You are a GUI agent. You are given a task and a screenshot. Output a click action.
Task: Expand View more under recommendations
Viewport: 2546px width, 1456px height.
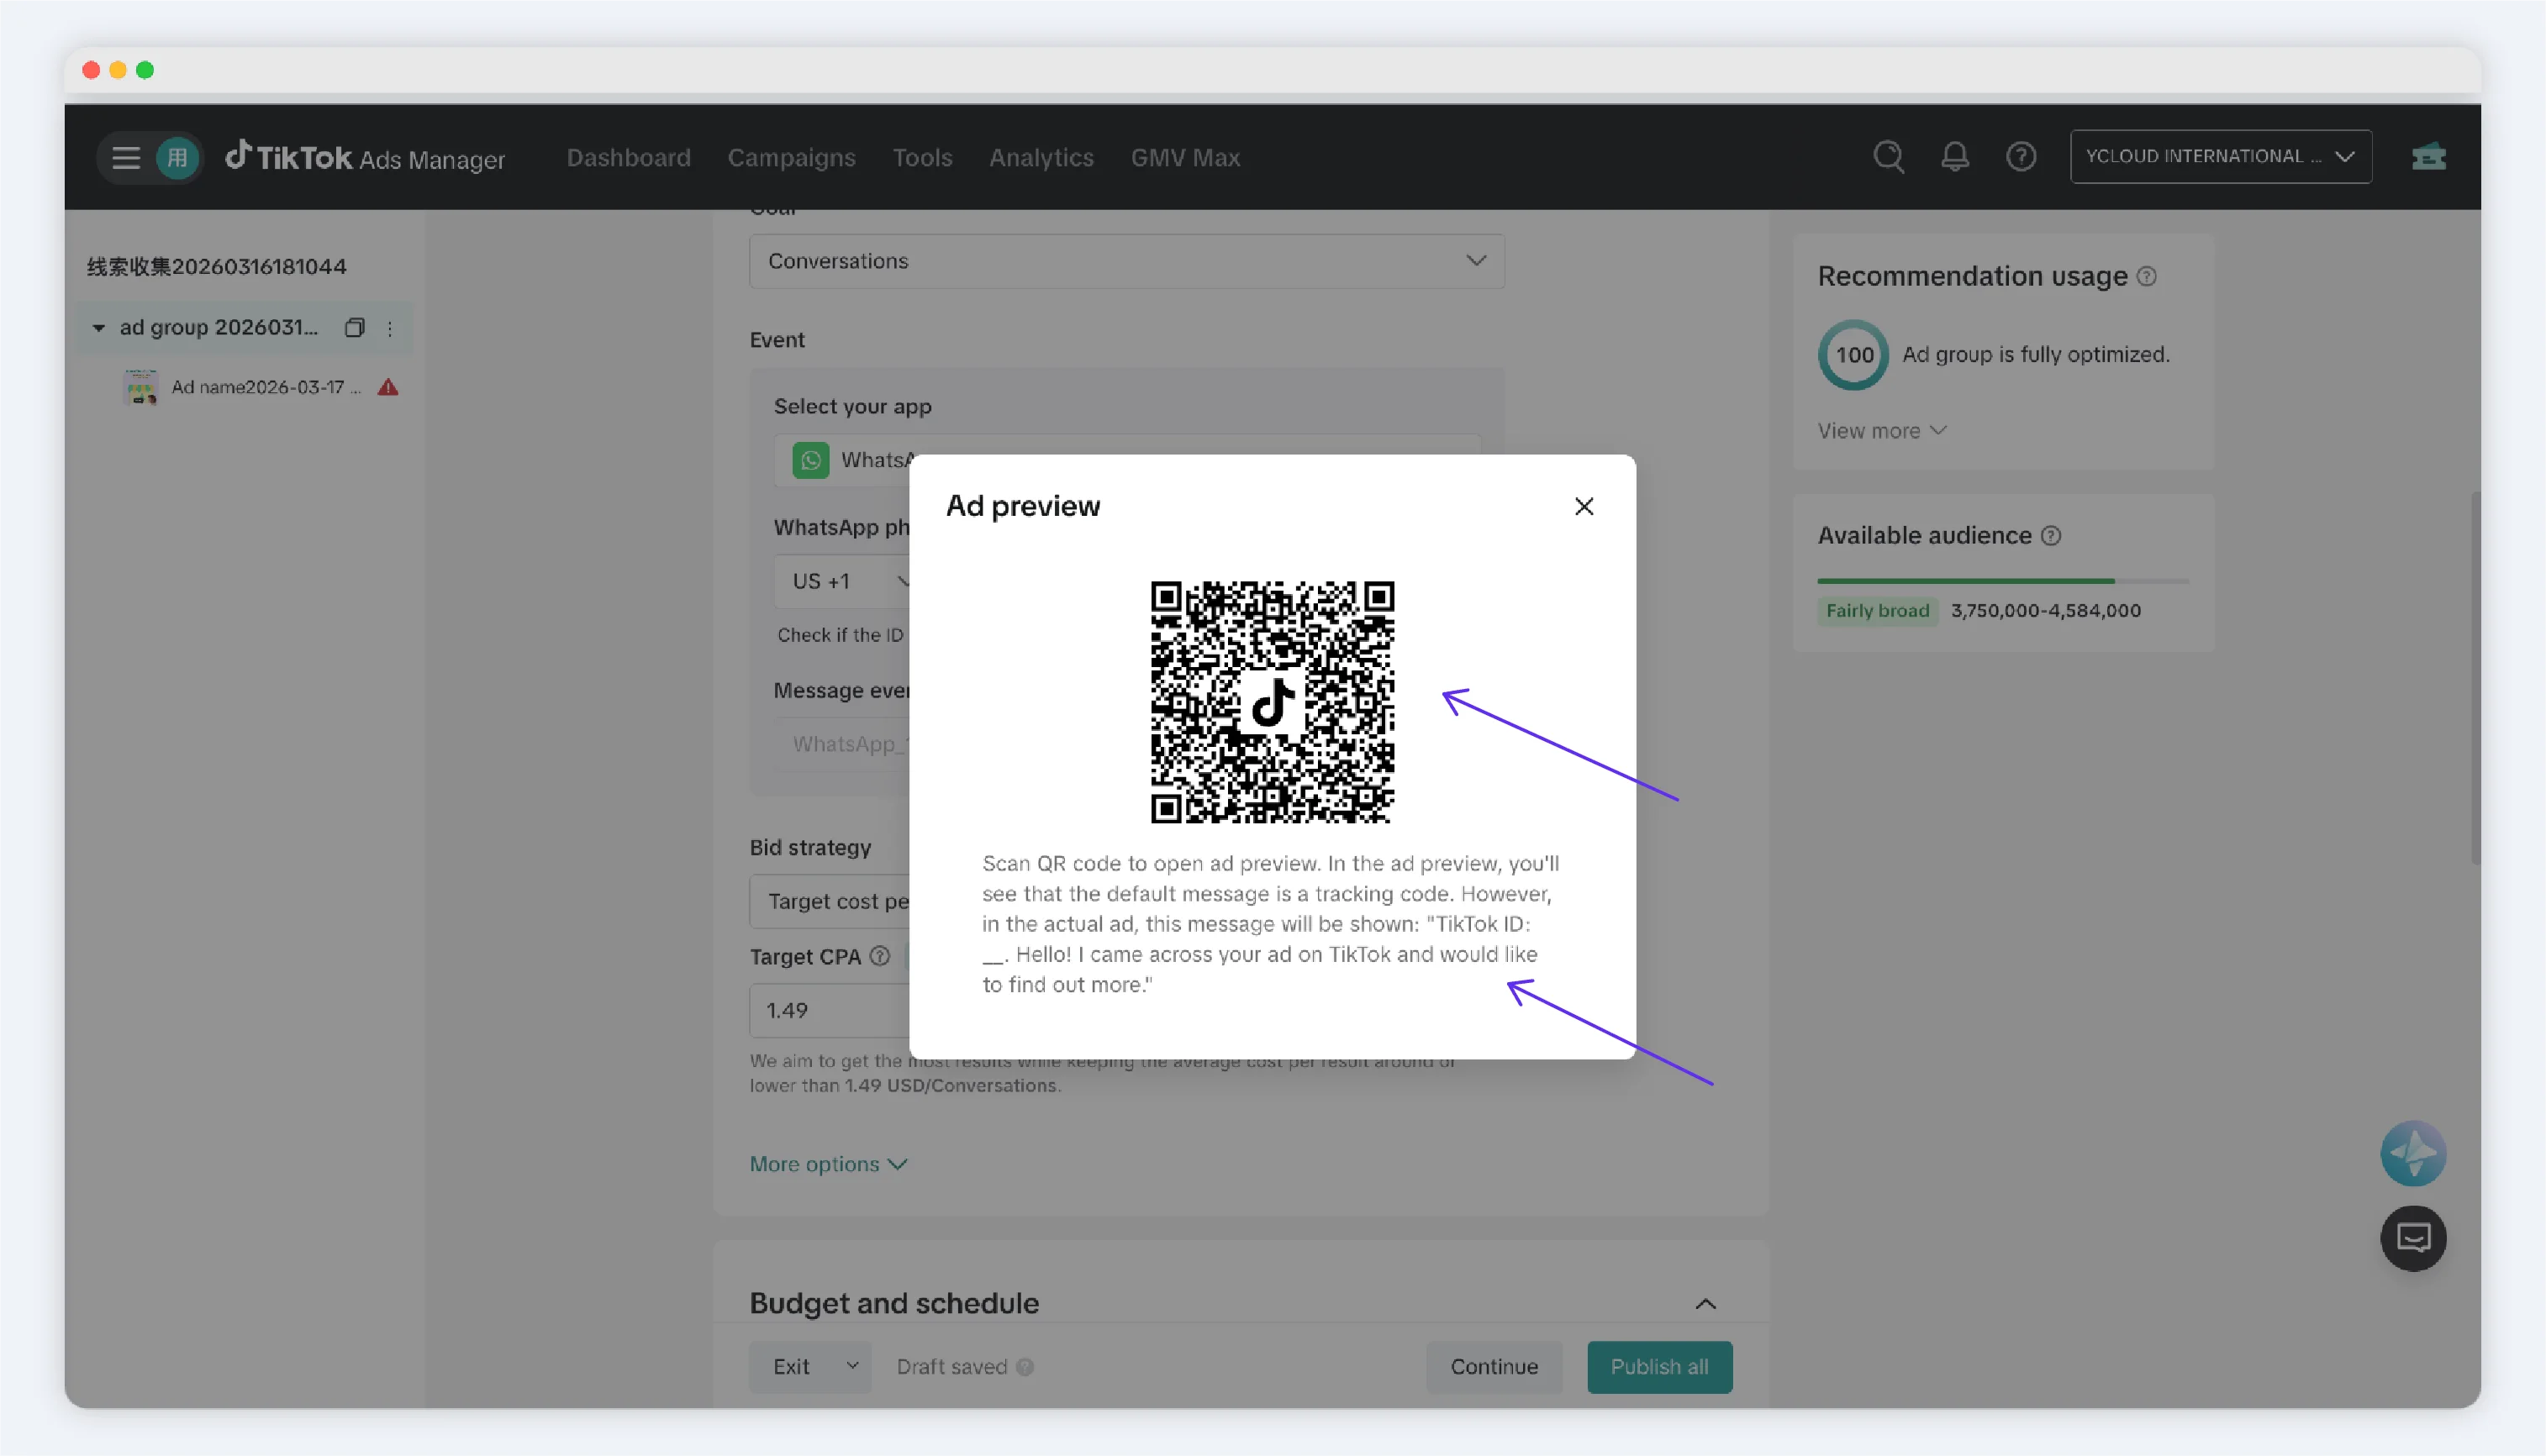point(1881,431)
